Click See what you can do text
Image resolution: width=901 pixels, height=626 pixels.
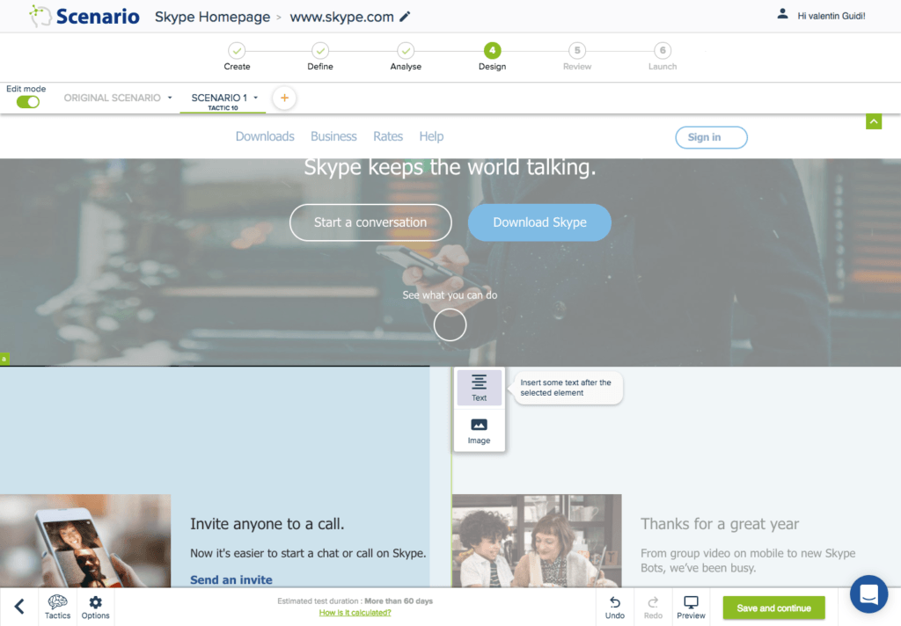pyautogui.click(x=450, y=295)
